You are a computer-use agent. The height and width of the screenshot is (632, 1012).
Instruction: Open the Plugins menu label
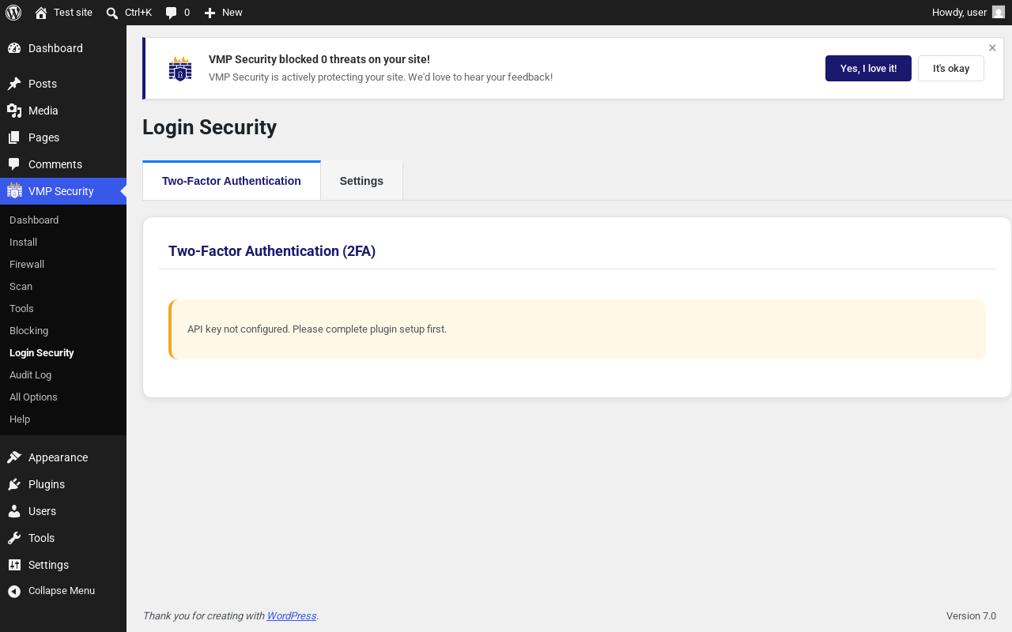[x=47, y=484]
